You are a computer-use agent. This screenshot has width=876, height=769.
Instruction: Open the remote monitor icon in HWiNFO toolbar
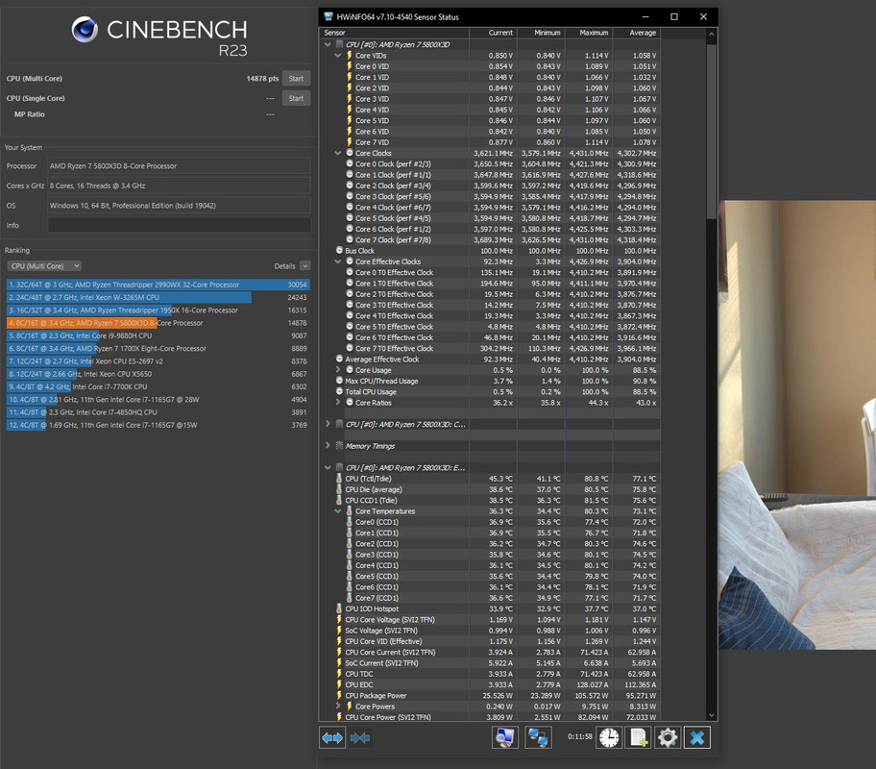pos(505,737)
